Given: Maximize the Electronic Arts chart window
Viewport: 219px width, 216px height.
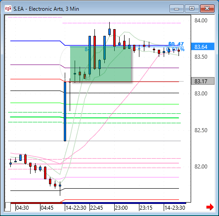Looking at the screenshot, I should pyautogui.click(x=192, y=9).
